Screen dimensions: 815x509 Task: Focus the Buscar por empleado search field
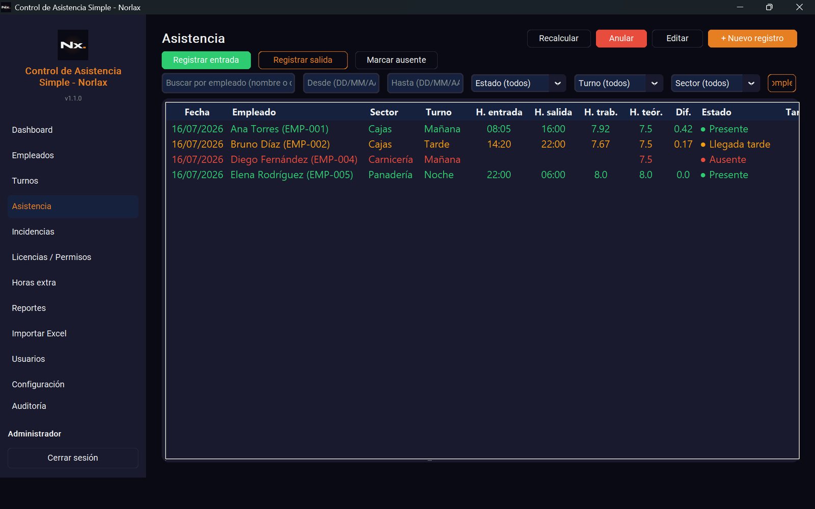tap(229, 83)
